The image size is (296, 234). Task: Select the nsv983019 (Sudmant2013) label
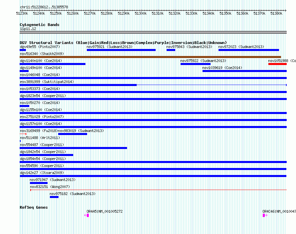pos(81,131)
